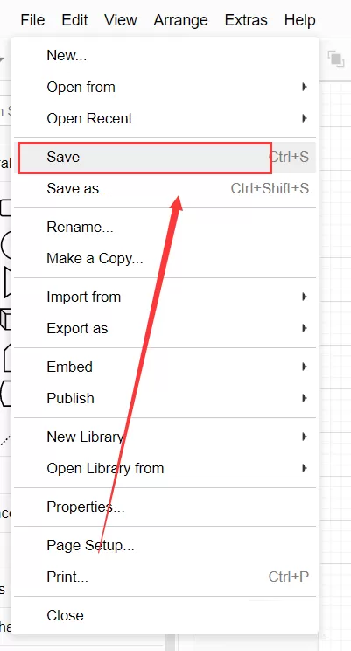This screenshot has height=651, width=351.
Task: Choose Save from the File menu
Action: coord(165,157)
